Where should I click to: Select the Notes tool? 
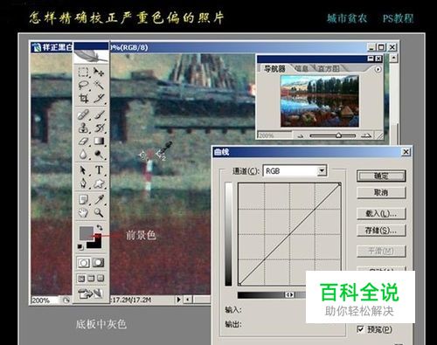click(83, 200)
